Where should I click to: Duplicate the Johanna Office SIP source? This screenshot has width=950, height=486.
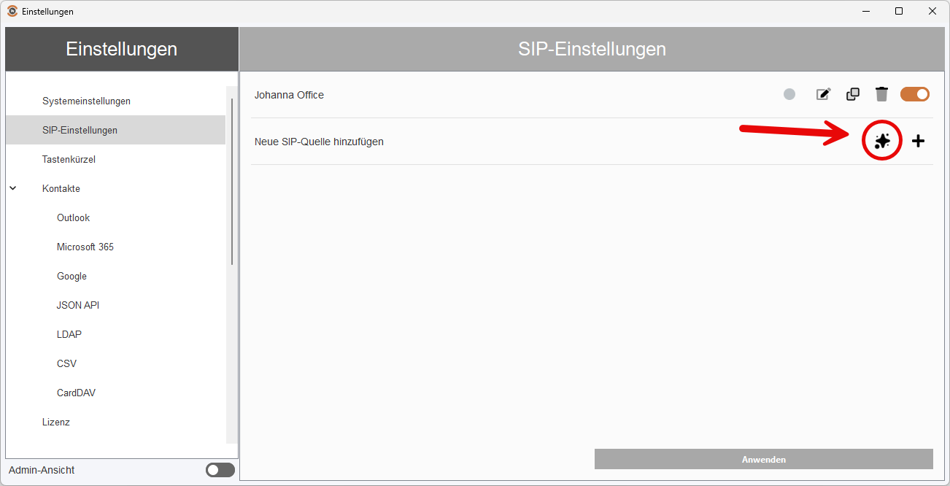(x=852, y=94)
